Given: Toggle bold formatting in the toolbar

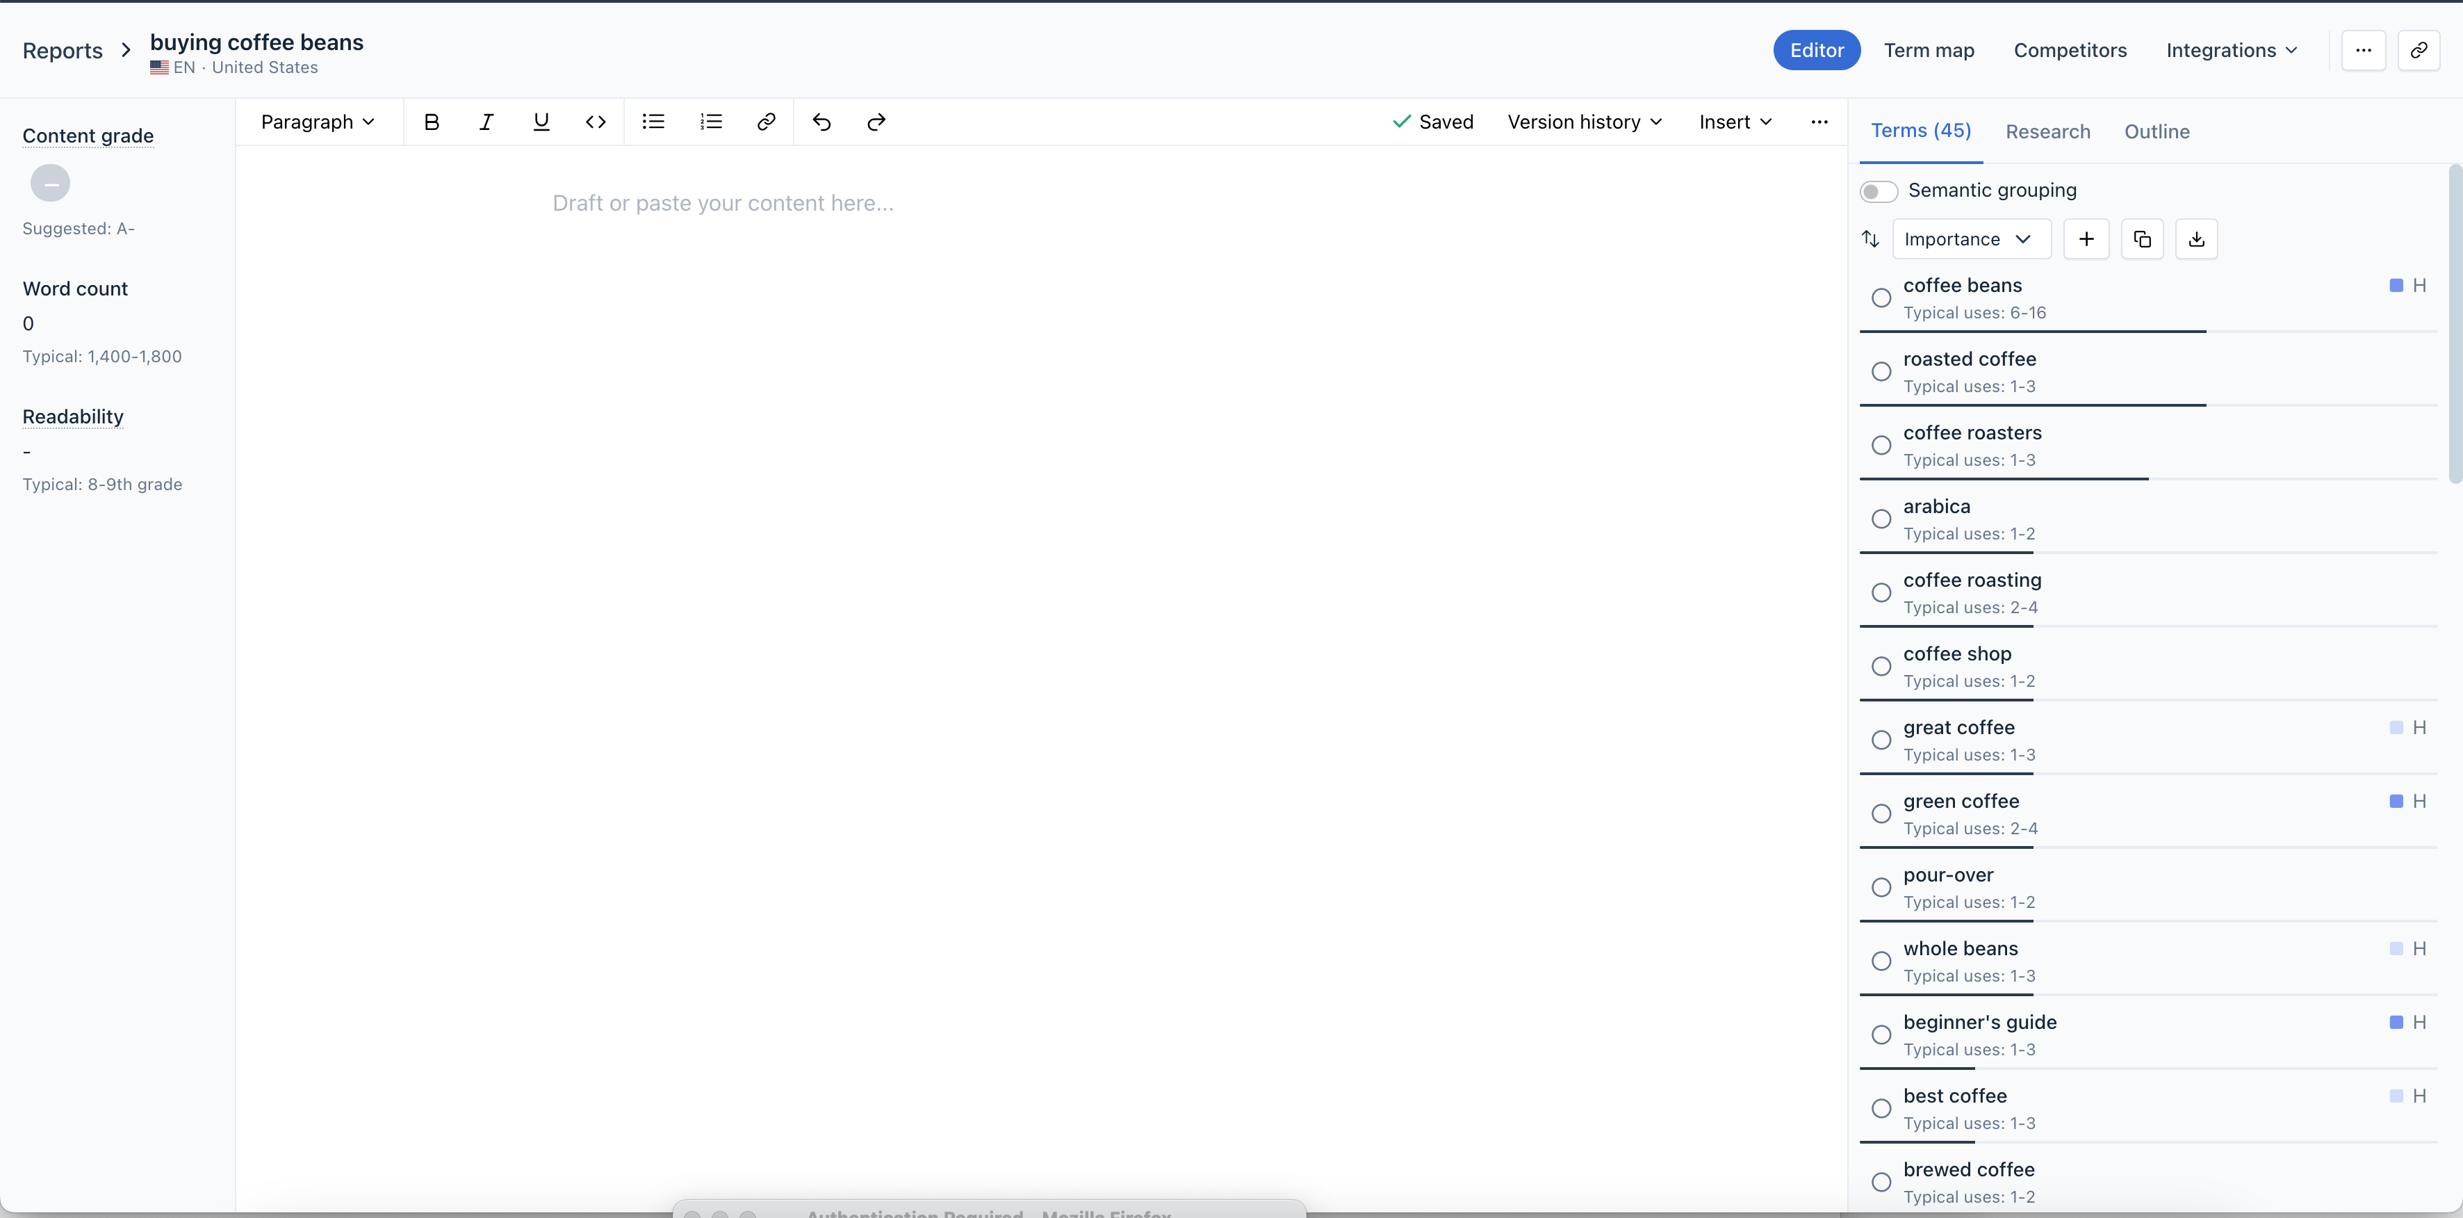Looking at the screenshot, I should [431, 122].
